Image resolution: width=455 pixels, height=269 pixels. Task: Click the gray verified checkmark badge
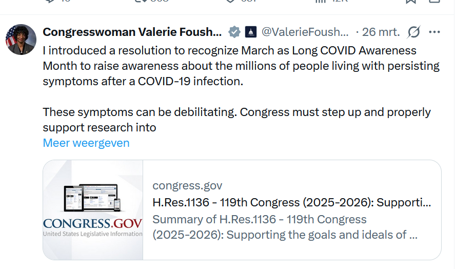pos(234,32)
